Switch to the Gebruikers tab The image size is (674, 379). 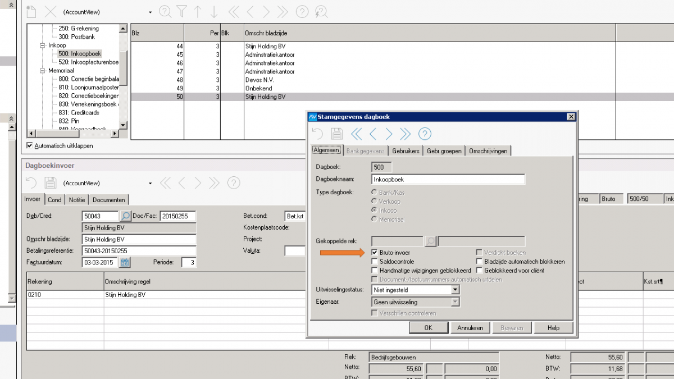pyautogui.click(x=406, y=151)
